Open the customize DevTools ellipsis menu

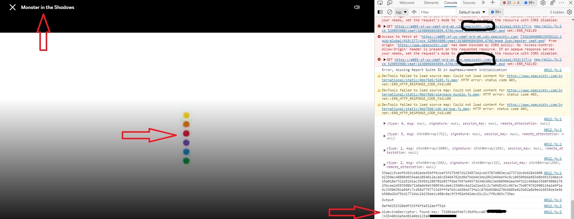click(x=562, y=3)
